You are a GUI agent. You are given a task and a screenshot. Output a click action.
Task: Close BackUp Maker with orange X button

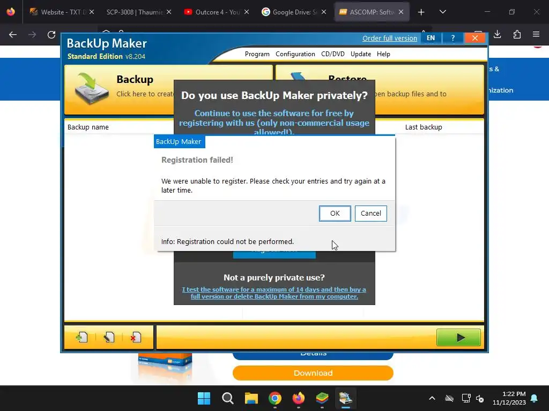tap(475, 38)
